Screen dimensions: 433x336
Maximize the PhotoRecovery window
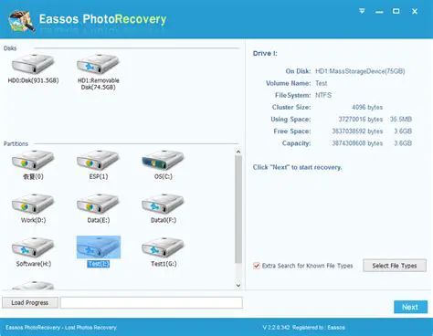pos(396,12)
